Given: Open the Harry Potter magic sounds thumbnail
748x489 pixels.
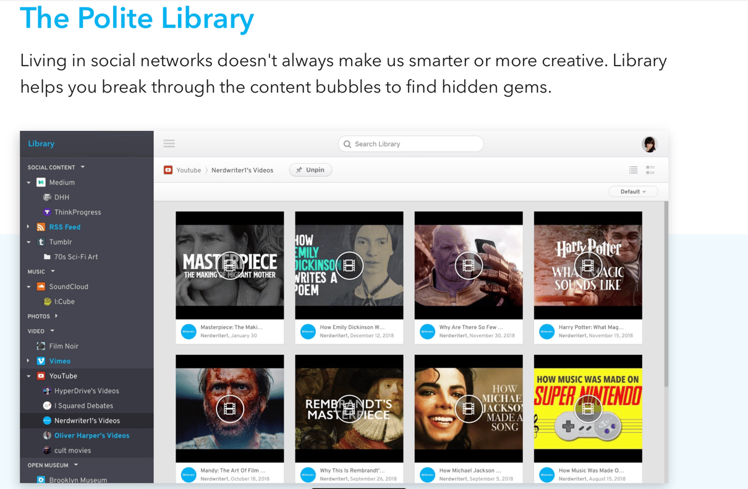Looking at the screenshot, I should click(588, 265).
